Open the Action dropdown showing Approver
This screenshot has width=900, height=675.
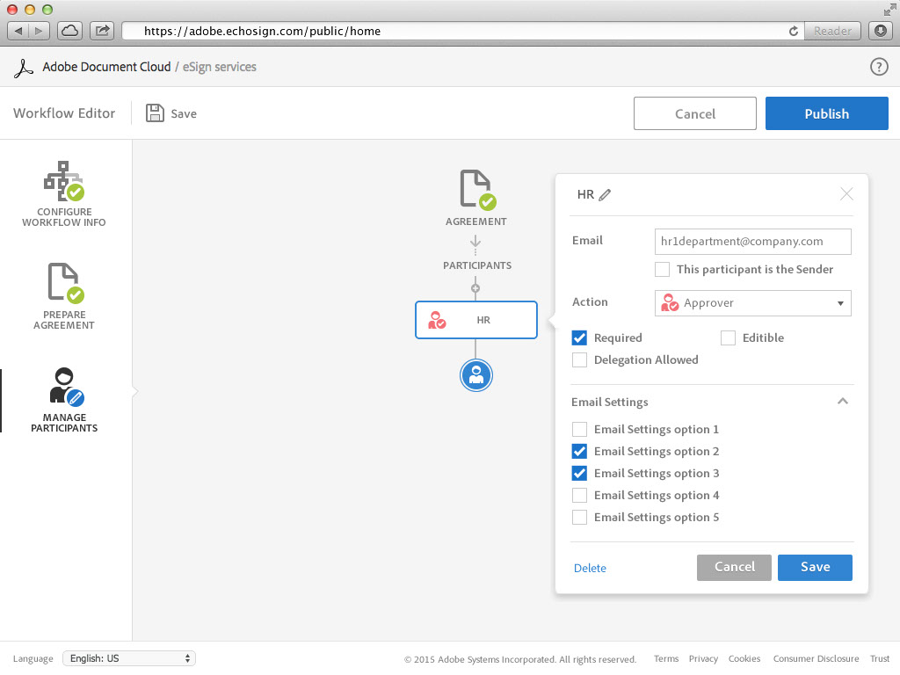click(753, 303)
